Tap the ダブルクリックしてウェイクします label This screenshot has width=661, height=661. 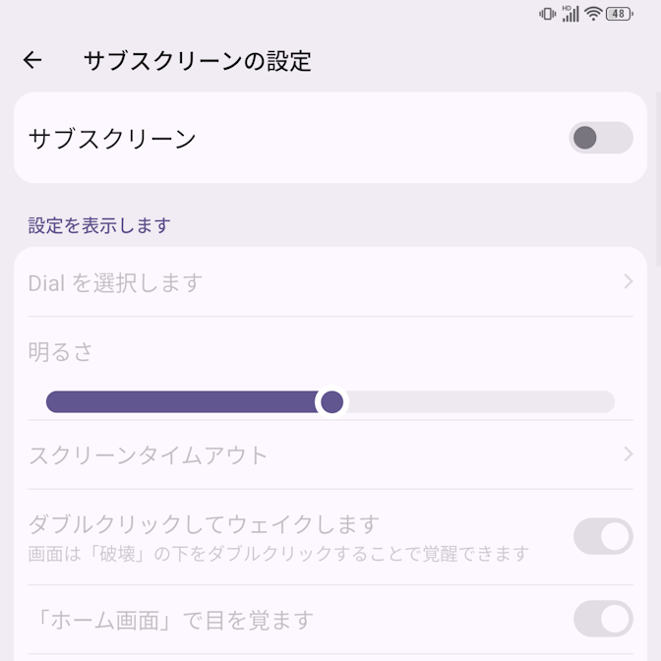[204, 524]
